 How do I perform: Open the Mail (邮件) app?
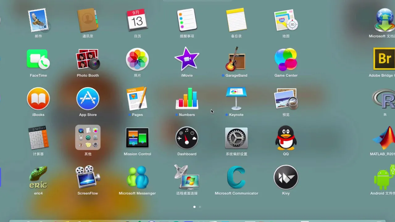[x=39, y=20]
